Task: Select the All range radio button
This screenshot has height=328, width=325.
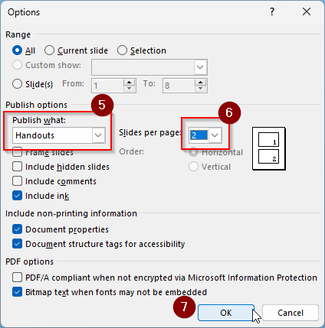Action: click(17, 50)
